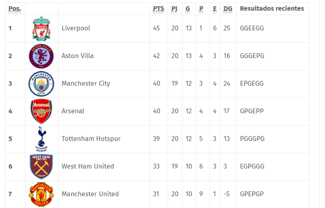The image size is (325, 208).
Task: Click the Manchester City team name
Action: (x=86, y=84)
